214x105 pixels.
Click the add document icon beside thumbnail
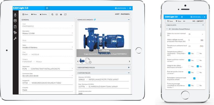click(89, 61)
